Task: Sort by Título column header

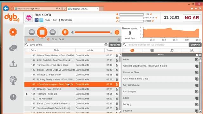Action: pos(56,50)
